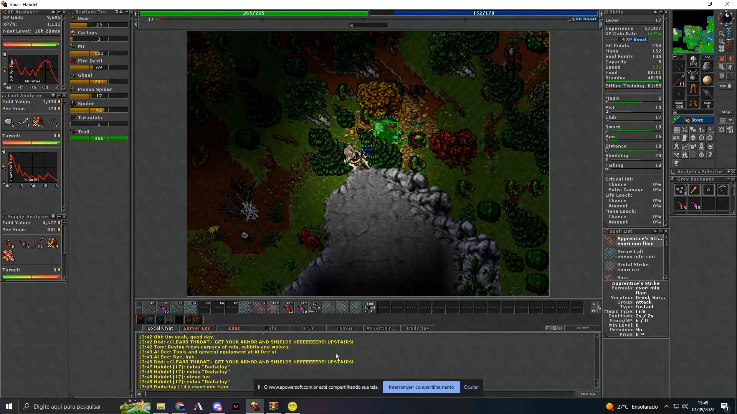Click the Ocultar link
Screen dimensions: 737x414
(x=471, y=387)
